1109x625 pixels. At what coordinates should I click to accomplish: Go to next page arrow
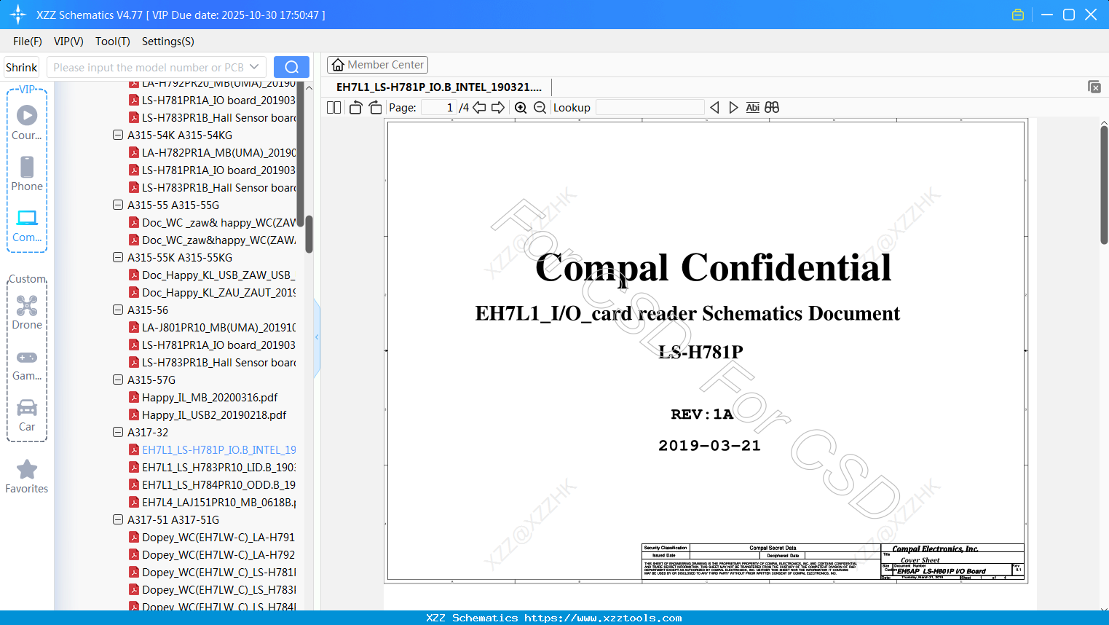tap(498, 107)
